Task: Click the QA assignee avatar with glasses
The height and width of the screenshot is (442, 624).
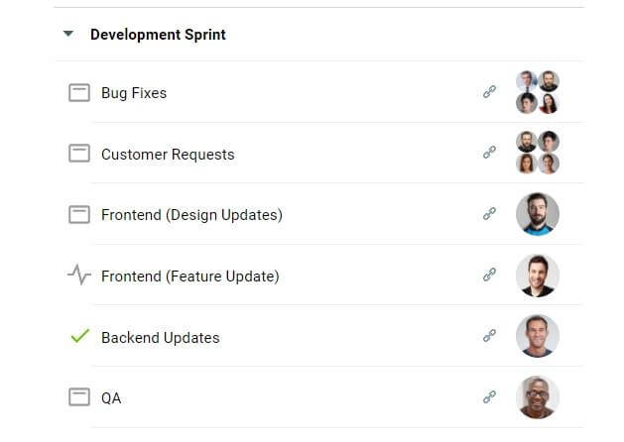Action: pos(538,397)
